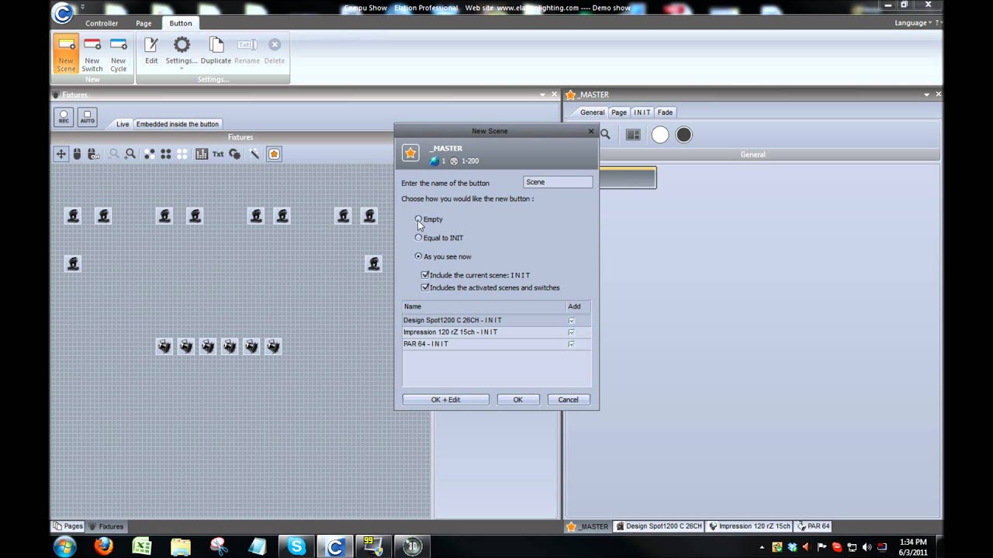Switch to the INIT tab in the _MASTER panel
Viewport: 993px width, 558px height.
(x=642, y=112)
